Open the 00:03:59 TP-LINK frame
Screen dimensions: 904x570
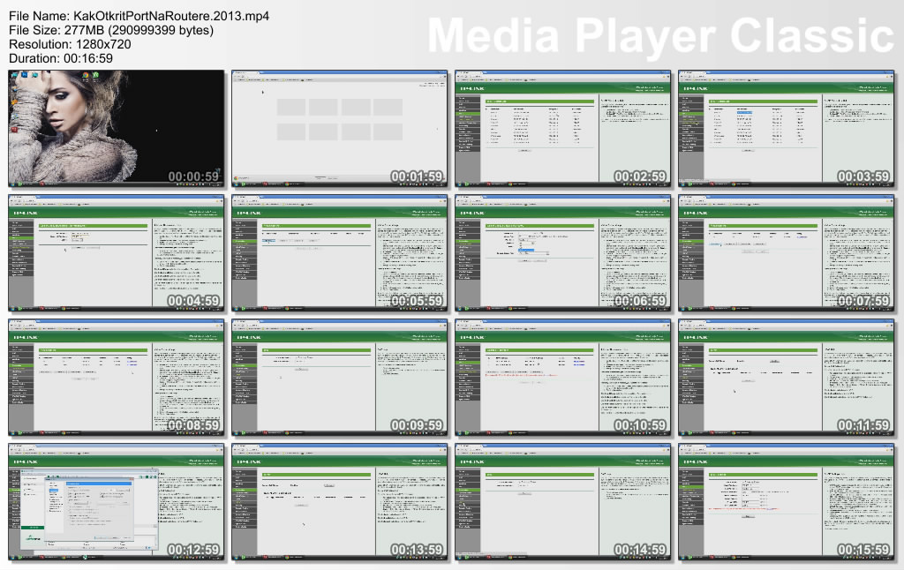(x=787, y=128)
